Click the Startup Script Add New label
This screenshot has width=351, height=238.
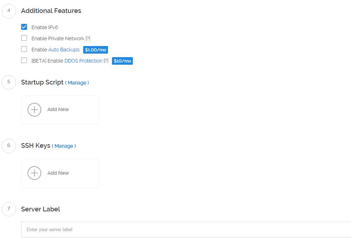point(58,109)
